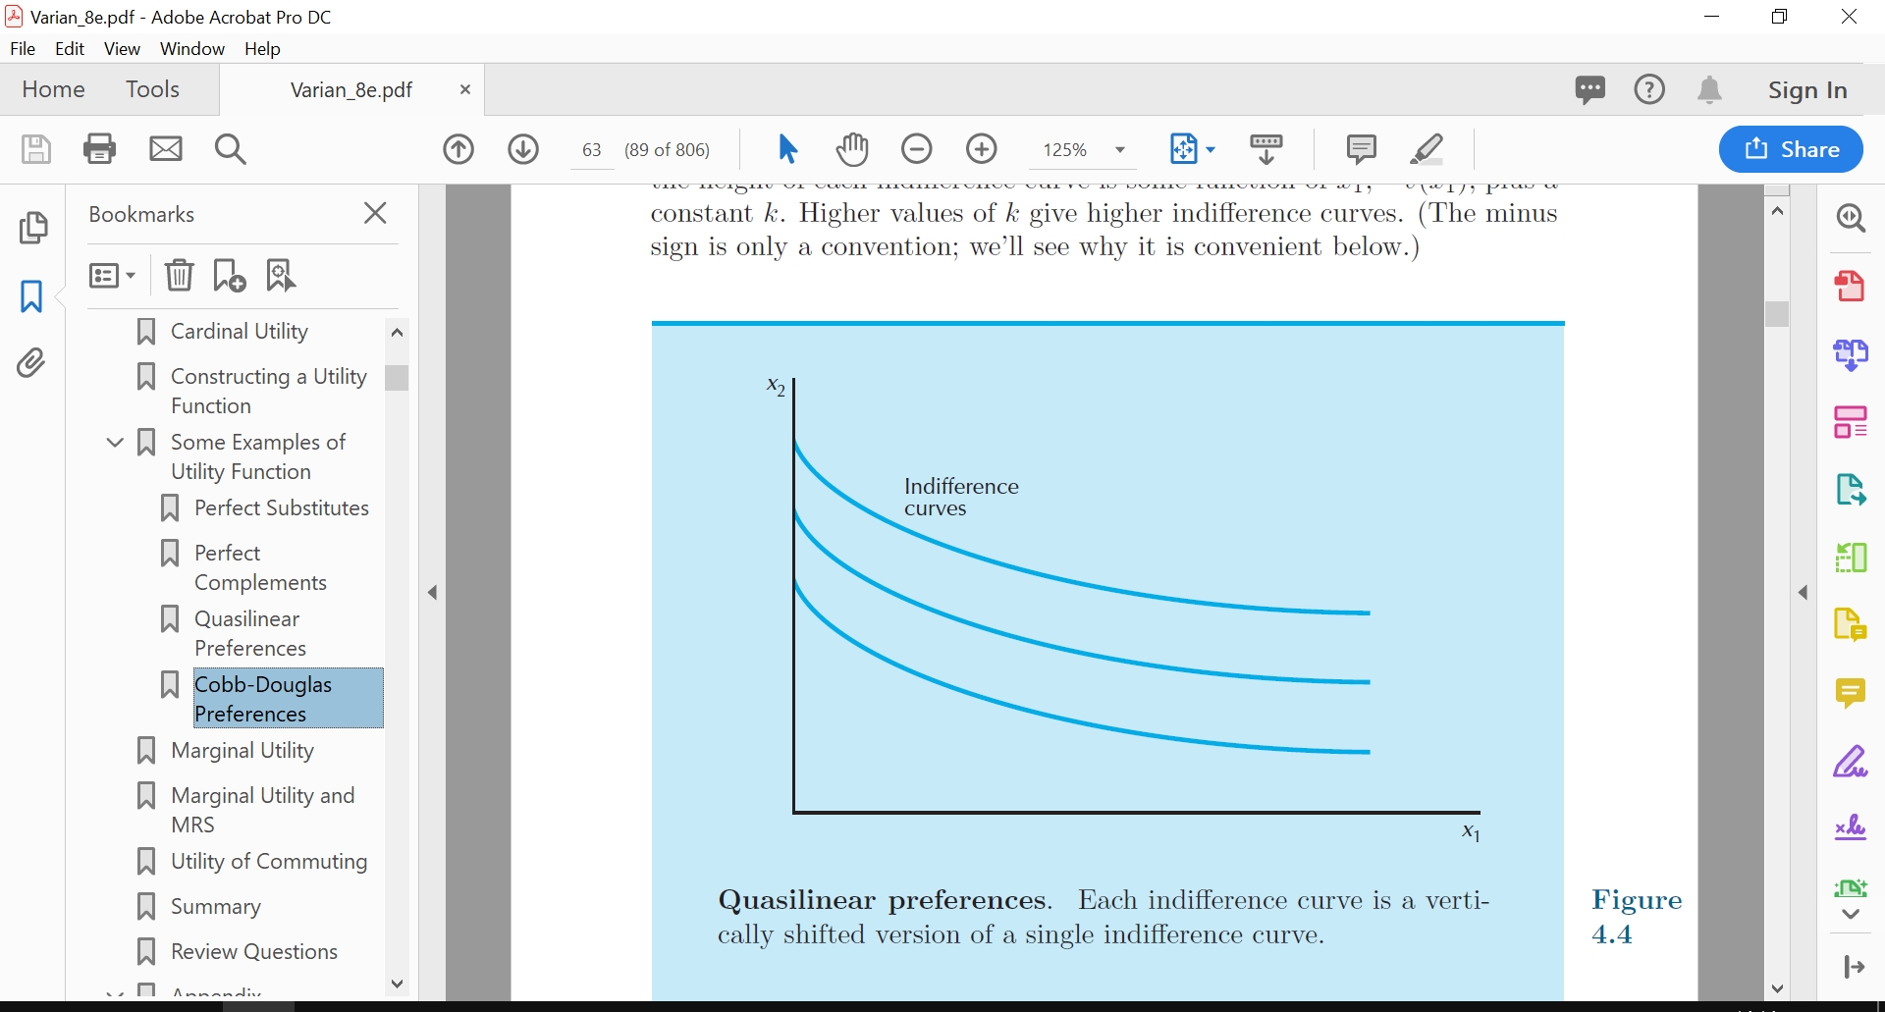Close the Varian_8e.pdf tab
This screenshot has width=1885, height=1012.
pyautogui.click(x=465, y=90)
